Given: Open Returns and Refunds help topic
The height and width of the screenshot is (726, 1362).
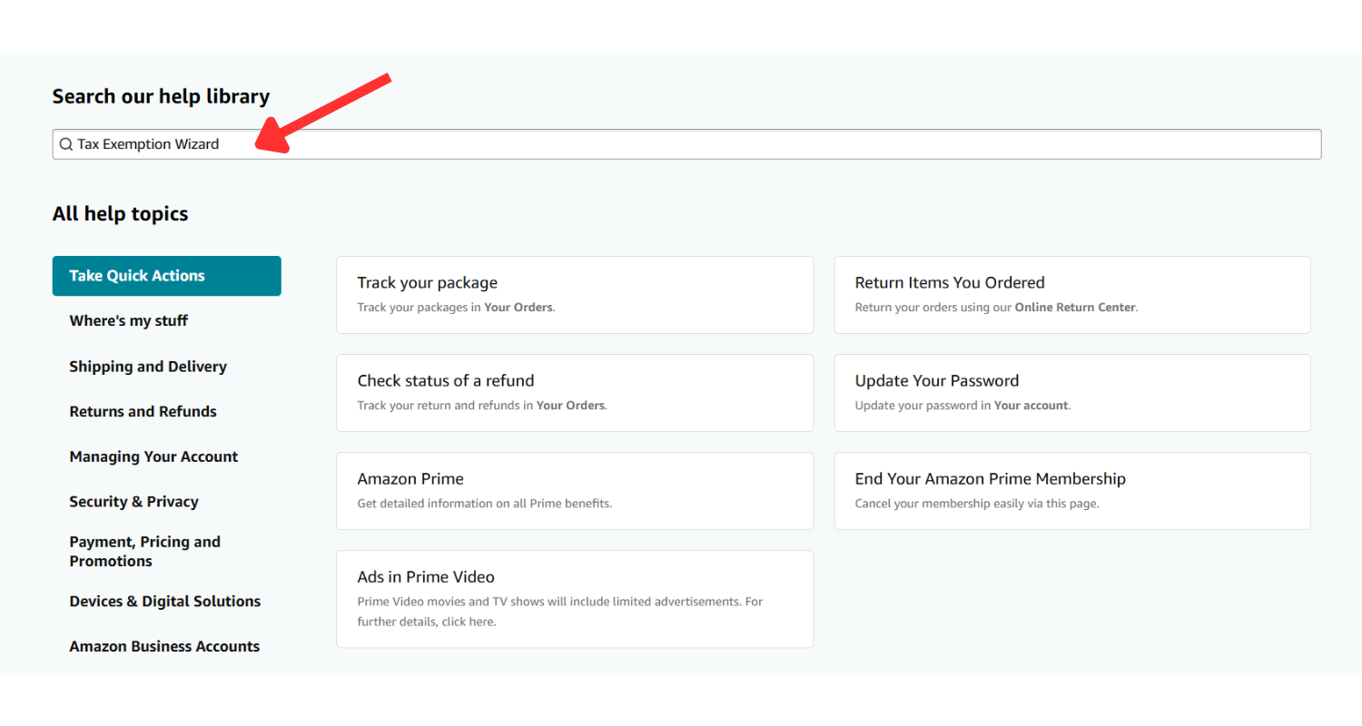Looking at the screenshot, I should pyautogui.click(x=143, y=411).
